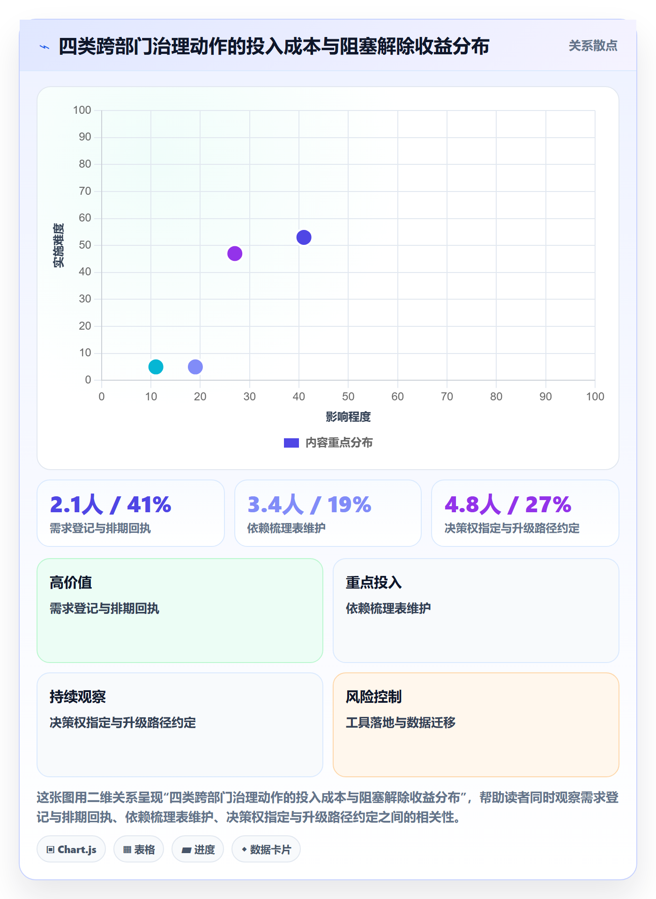Click the 内容重点分布 legend label
The image size is (656, 899).
click(x=339, y=443)
